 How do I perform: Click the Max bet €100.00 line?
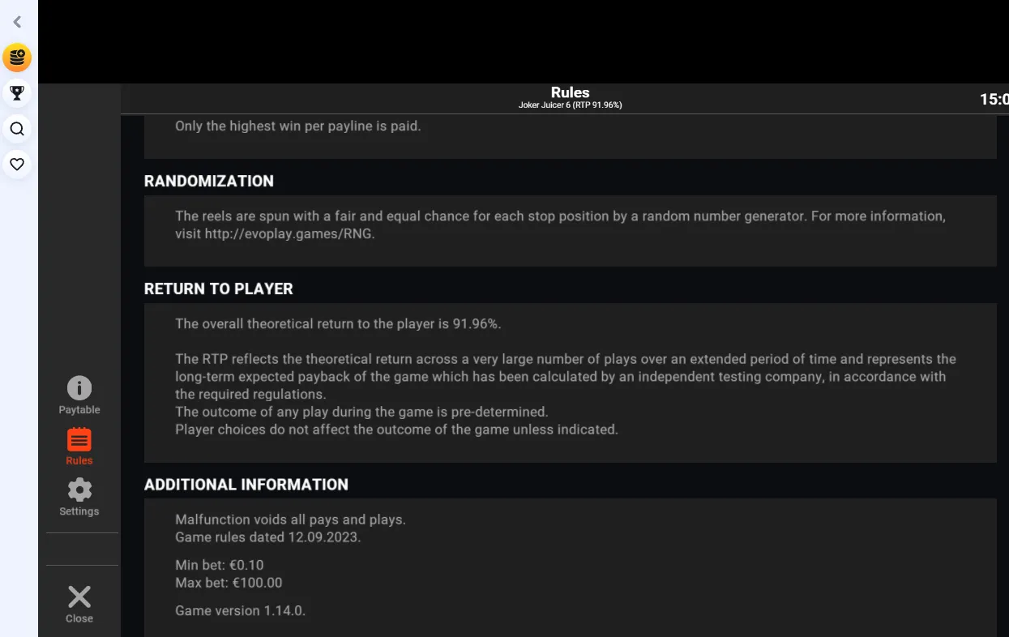click(229, 583)
